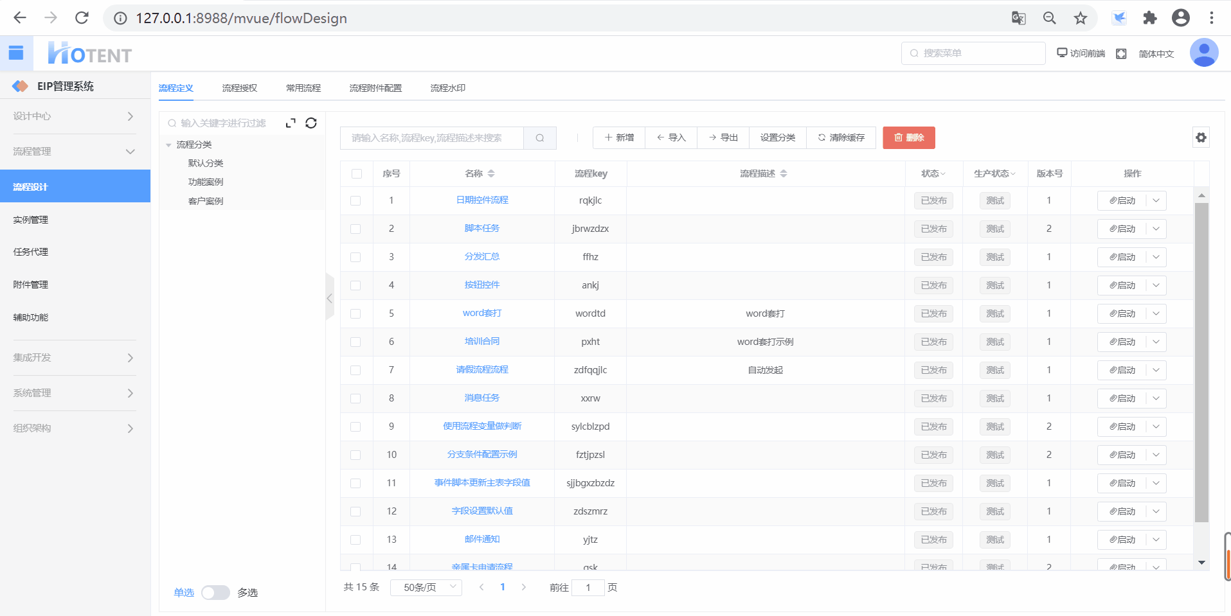1231x616 pixels.
Task: Click the 新增 add button
Action: pyautogui.click(x=619, y=137)
